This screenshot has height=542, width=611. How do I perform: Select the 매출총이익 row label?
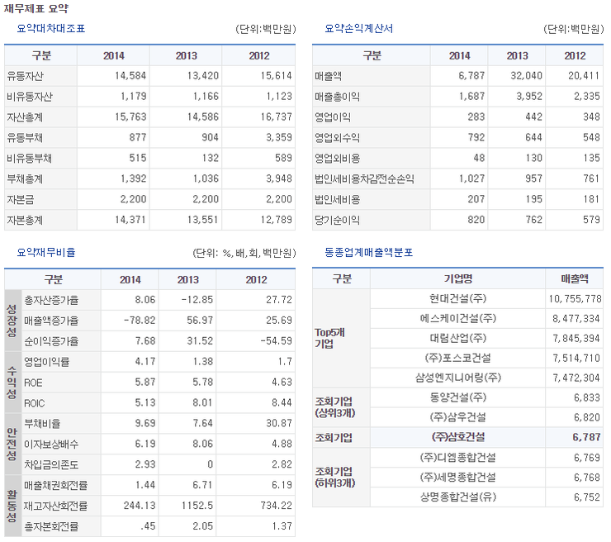(x=337, y=97)
